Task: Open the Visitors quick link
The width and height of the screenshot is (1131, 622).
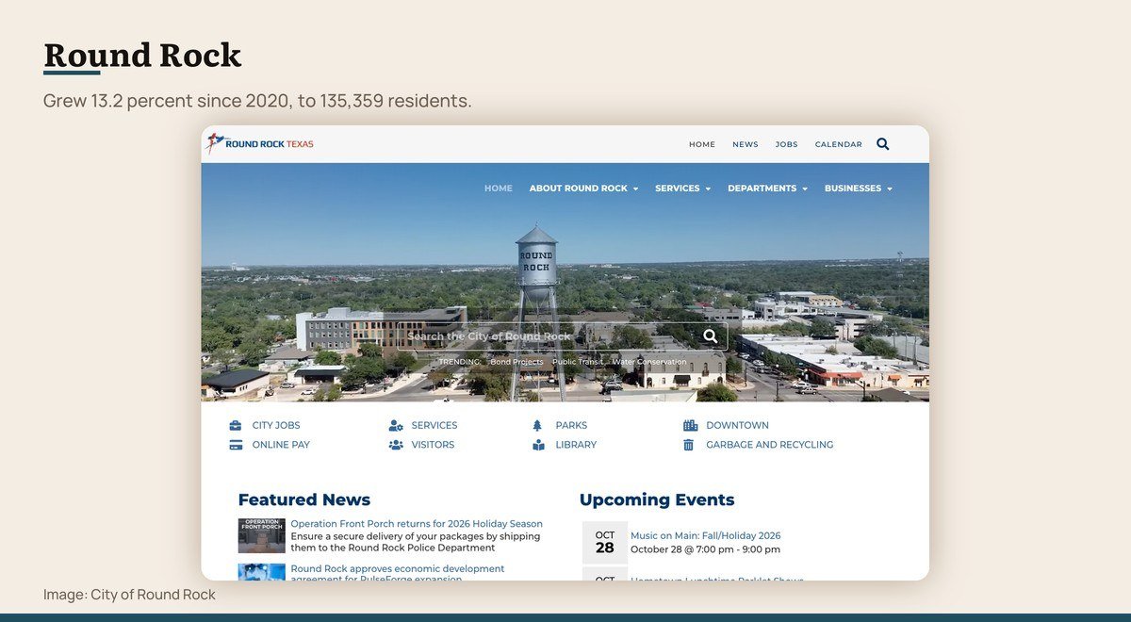Action: click(433, 445)
